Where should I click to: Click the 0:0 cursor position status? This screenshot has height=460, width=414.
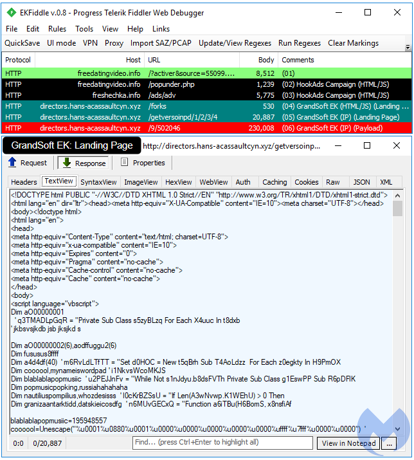18,443
